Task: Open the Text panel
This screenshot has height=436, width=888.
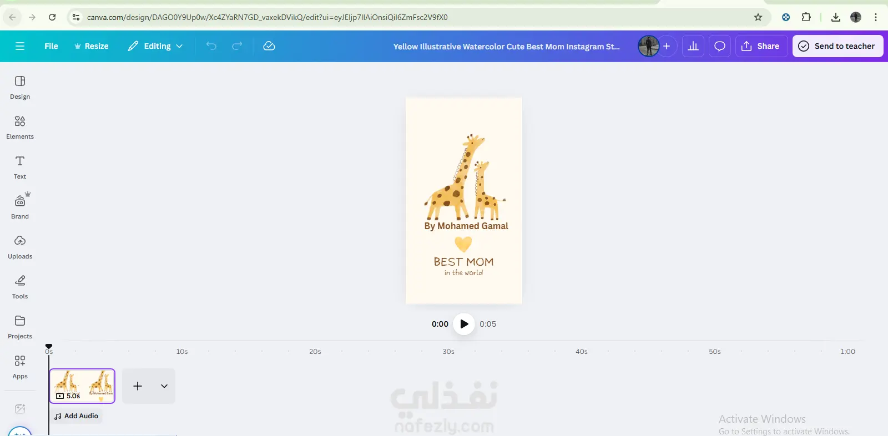Action: coord(20,167)
